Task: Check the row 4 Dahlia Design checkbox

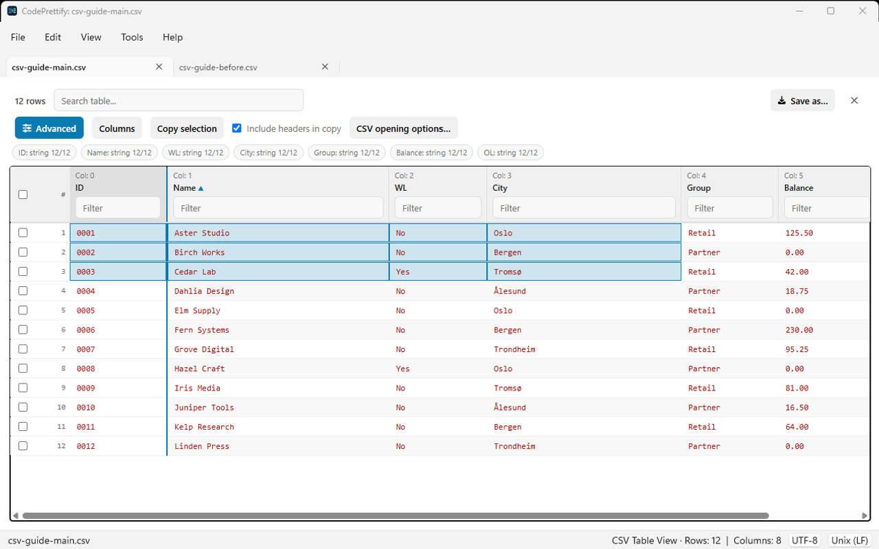Action: (x=23, y=291)
